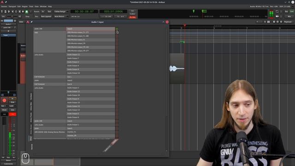Toggle the strip Mute button
Viewport: 295px width, 166px height.
tap(4, 110)
